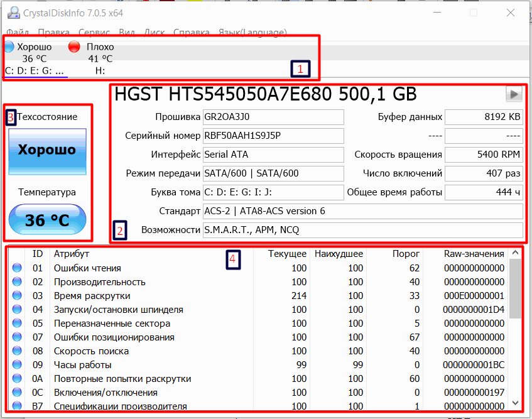
Task: Click status orb for 'Скорость поиска' row
Action: (17, 351)
